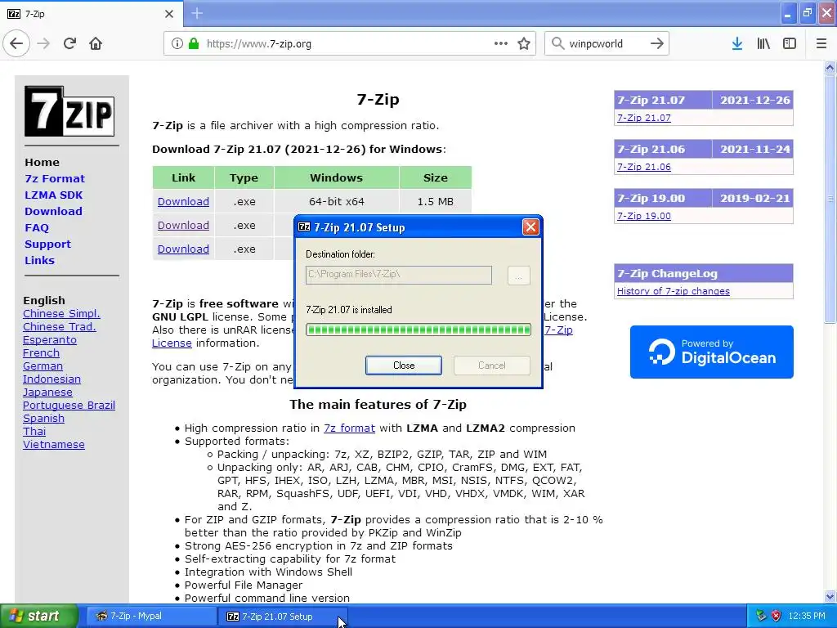Image resolution: width=837 pixels, height=628 pixels.
Task: Open the Download sidebar menu link
Action: (x=53, y=212)
